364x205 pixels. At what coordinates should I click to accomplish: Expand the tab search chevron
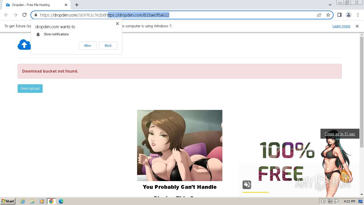[x=330, y=5]
